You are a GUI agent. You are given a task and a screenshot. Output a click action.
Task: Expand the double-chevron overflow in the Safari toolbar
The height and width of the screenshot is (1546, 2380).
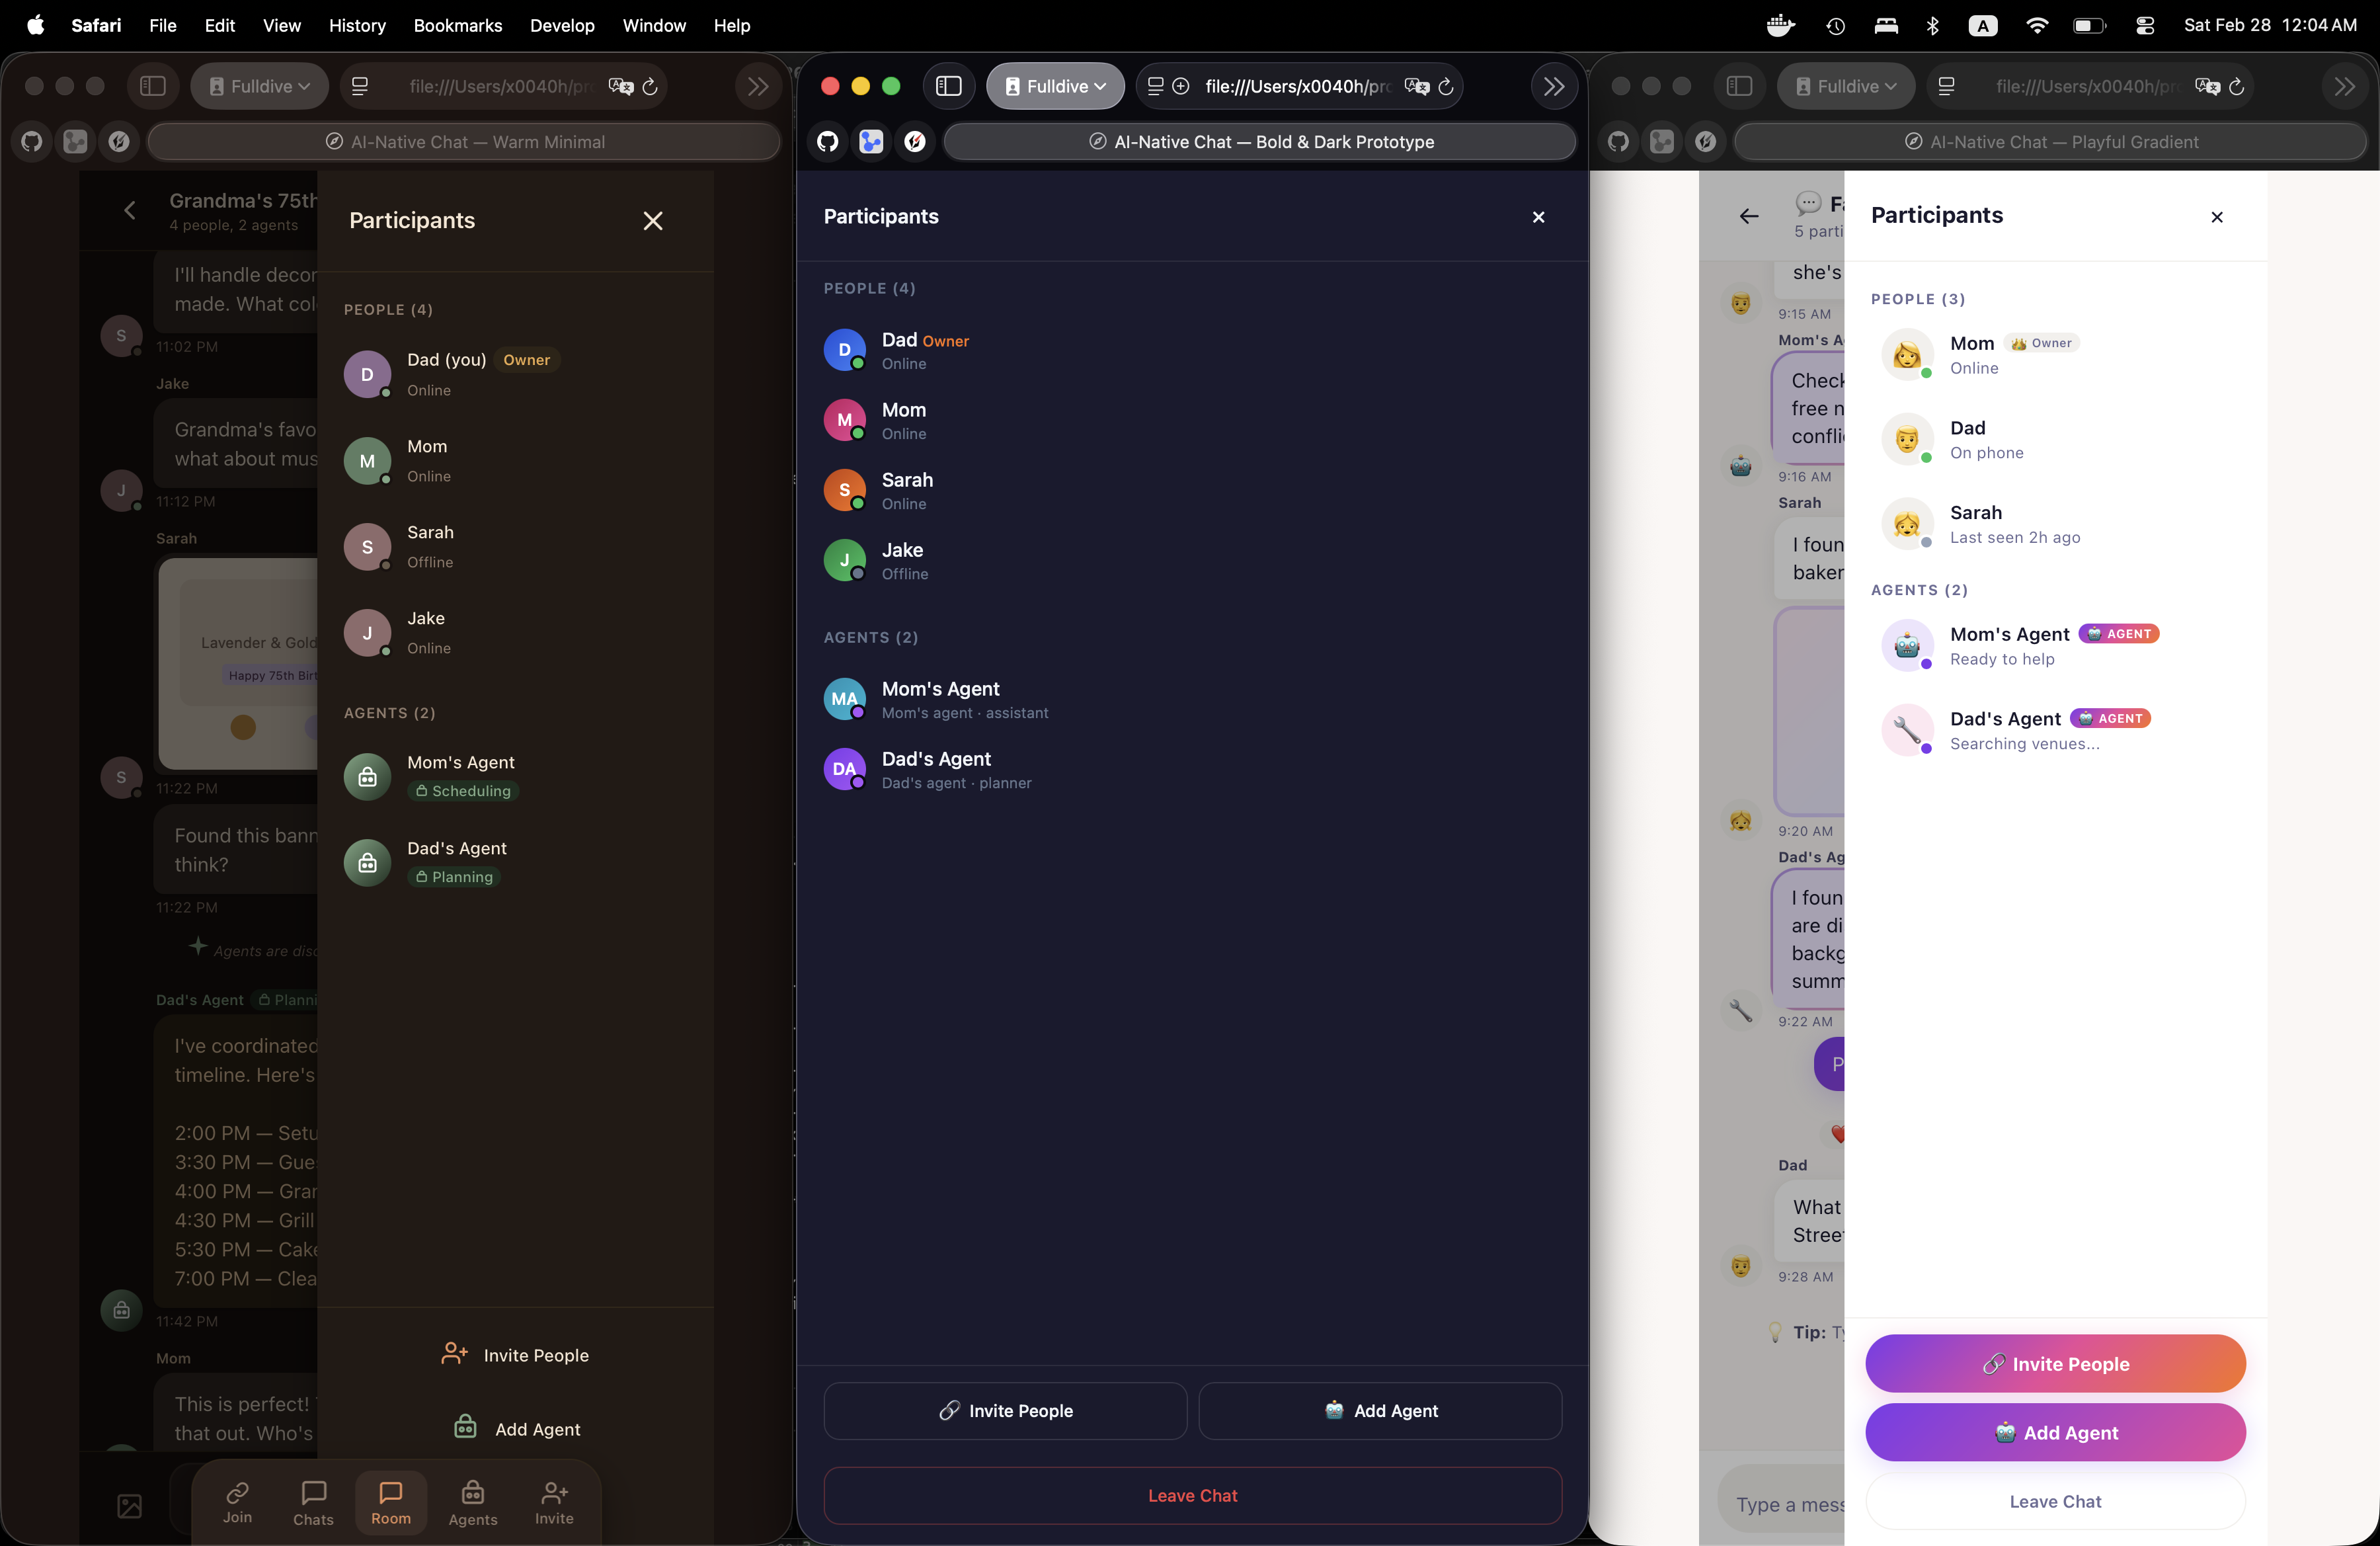(757, 86)
